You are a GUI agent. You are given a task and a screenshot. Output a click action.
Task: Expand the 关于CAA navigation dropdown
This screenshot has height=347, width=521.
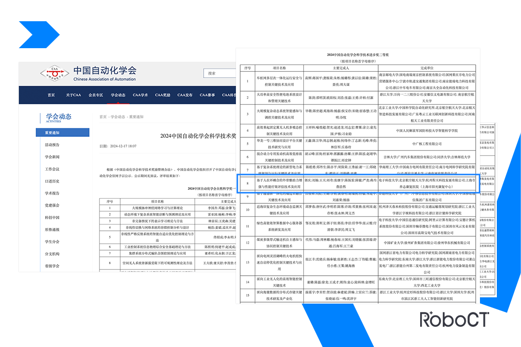(x=74, y=95)
